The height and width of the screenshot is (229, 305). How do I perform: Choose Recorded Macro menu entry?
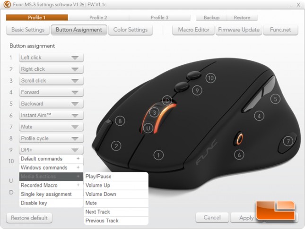pos(51,185)
